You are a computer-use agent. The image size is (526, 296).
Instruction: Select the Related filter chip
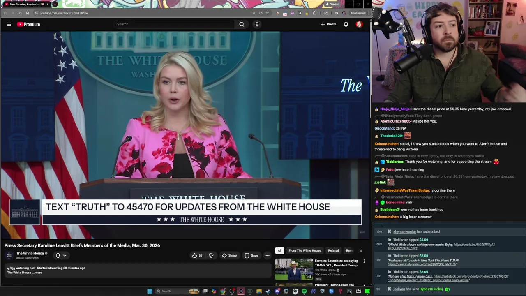[333, 250]
